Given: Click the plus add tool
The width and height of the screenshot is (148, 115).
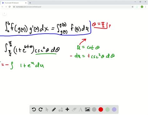Looking at the screenshot, I should 67,109.
